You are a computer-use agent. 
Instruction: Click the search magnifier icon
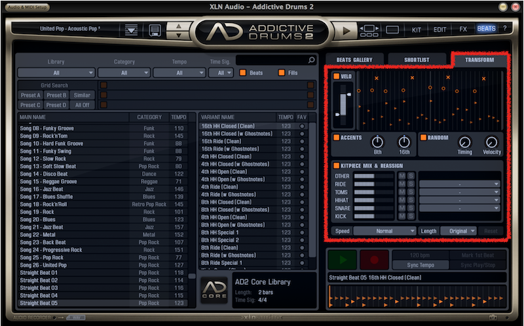(x=311, y=60)
